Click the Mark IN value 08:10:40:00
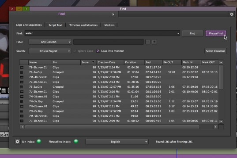 [190, 92]
